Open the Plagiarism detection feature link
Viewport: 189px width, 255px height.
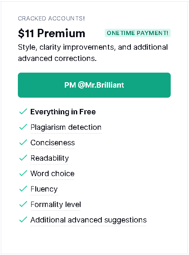pyautogui.click(x=66, y=127)
